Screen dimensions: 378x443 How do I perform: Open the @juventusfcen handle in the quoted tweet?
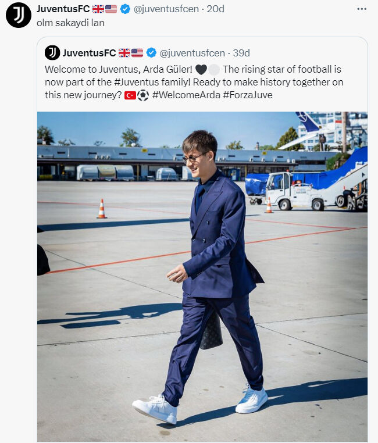tap(191, 53)
